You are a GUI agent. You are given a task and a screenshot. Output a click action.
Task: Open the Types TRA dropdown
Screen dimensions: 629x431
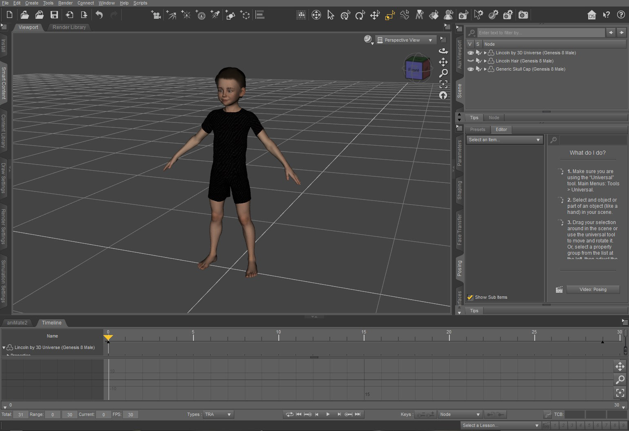coord(218,414)
